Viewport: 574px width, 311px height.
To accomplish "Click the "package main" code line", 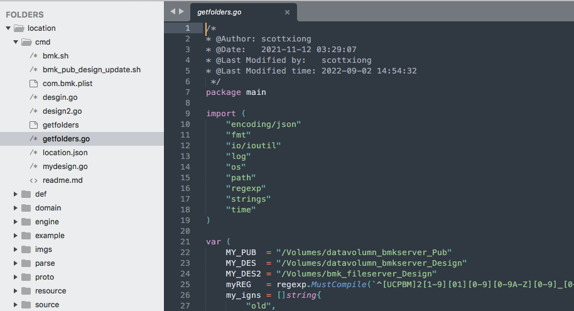I will (x=236, y=92).
